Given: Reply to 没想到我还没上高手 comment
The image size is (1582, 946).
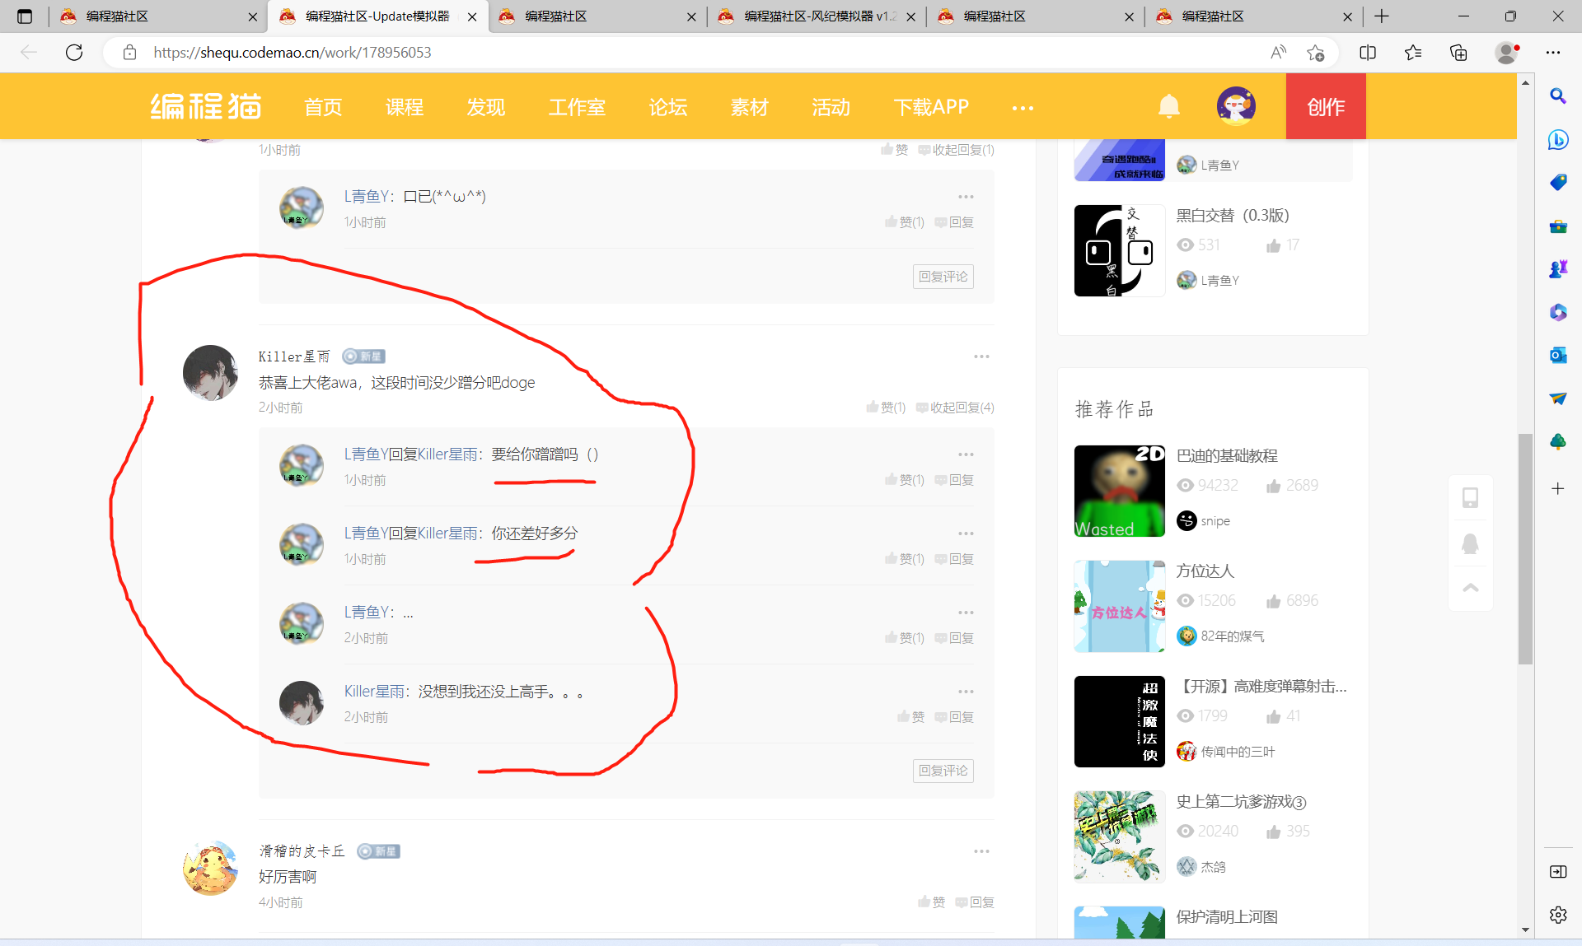Looking at the screenshot, I should [955, 716].
